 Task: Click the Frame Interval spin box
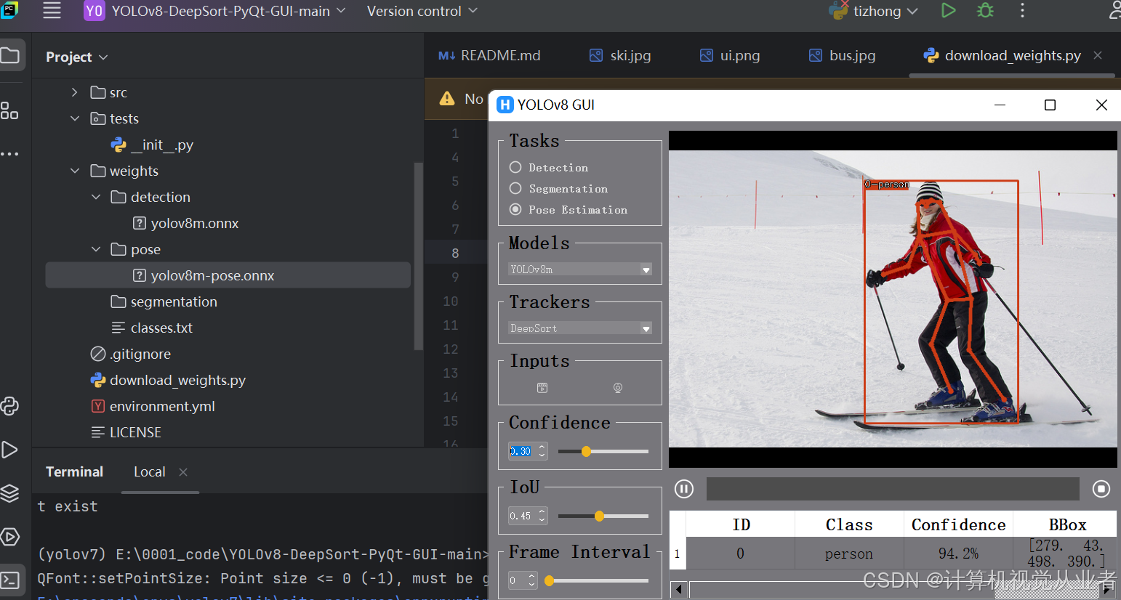(x=522, y=580)
